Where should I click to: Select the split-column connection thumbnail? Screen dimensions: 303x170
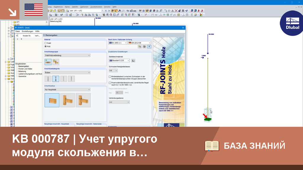pyautogui.click(x=83, y=100)
